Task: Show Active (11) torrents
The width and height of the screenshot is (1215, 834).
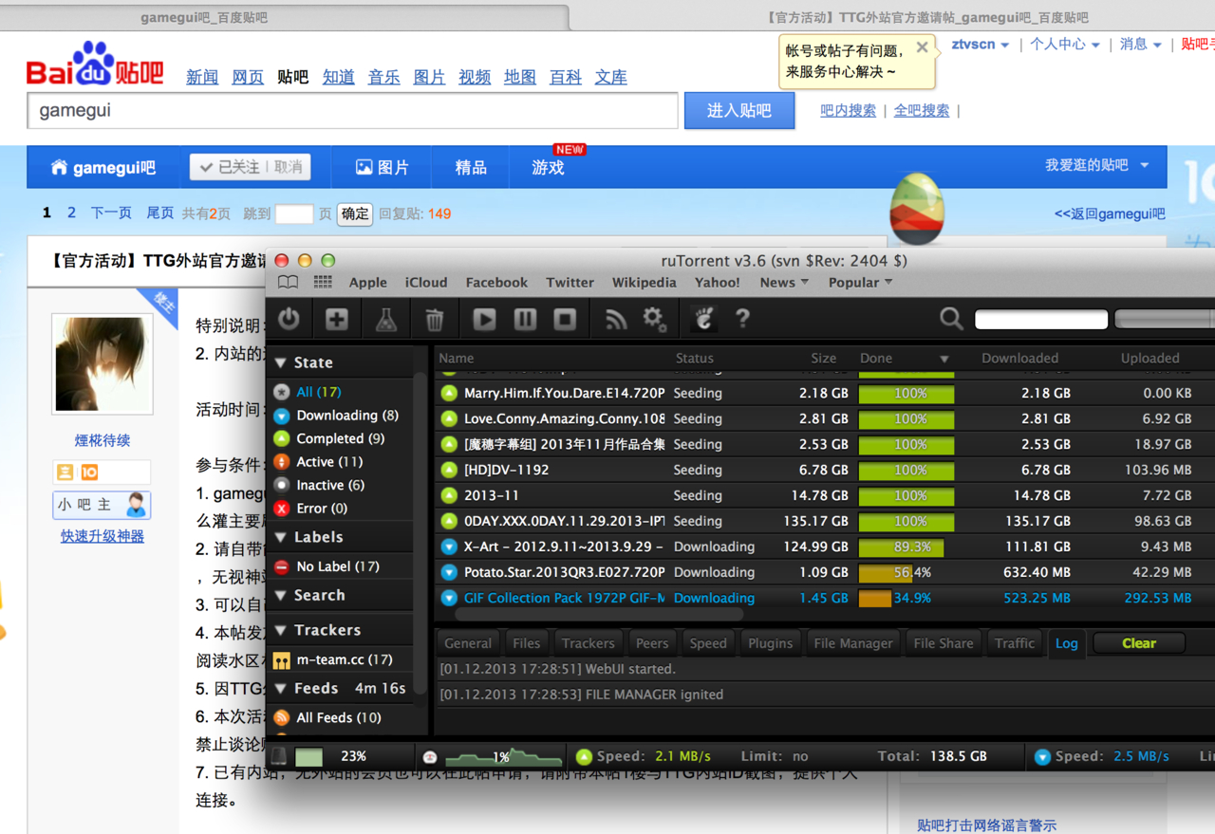Action: [329, 462]
